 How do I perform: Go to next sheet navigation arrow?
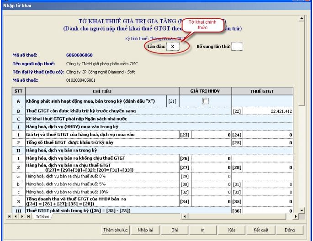tap(22, 216)
